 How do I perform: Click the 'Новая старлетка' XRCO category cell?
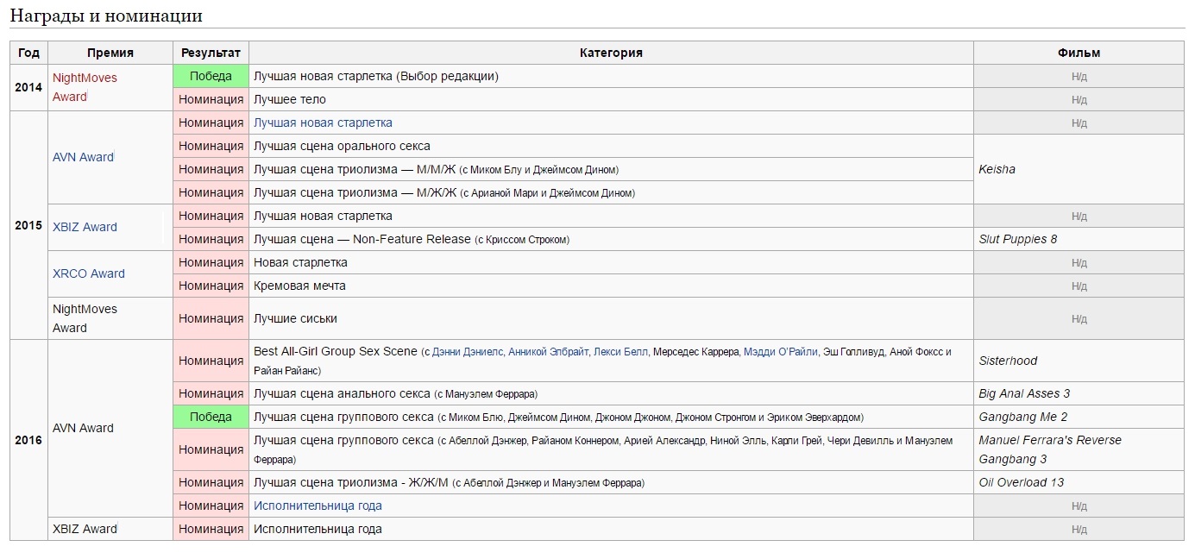point(611,262)
